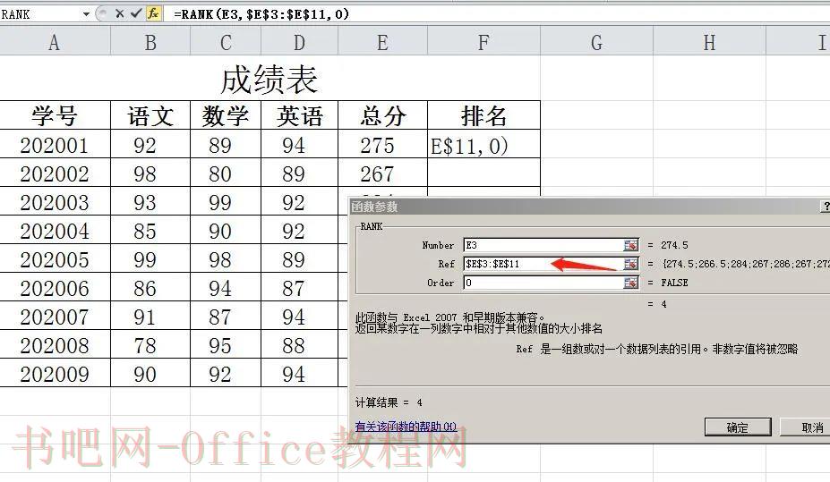Screen dimensions: 830x482
Task: Collapse dialog via Ref field range selector icon
Action: (x=630, y=264)
